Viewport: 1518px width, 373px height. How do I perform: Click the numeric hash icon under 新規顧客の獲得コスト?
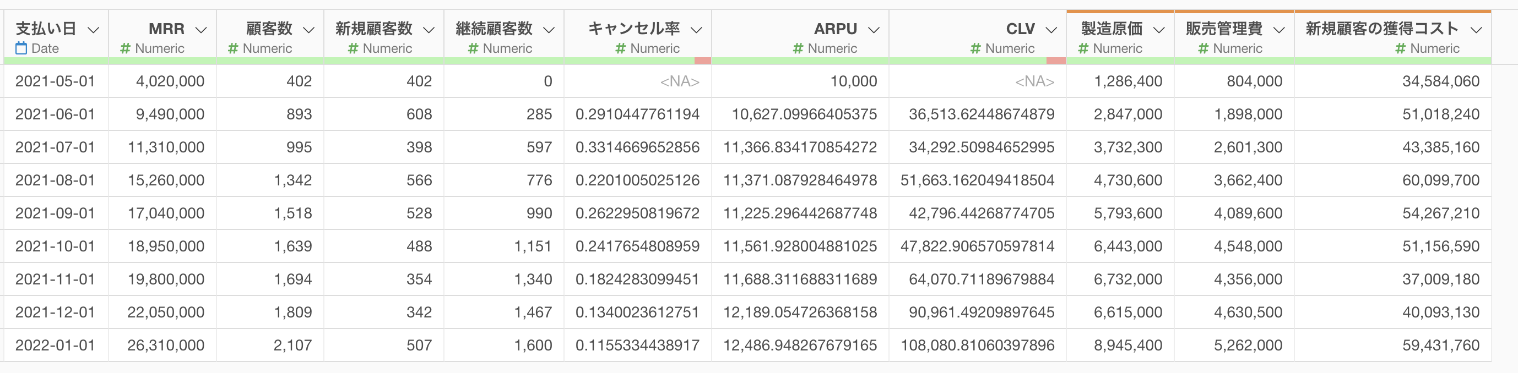[1401, 49]
